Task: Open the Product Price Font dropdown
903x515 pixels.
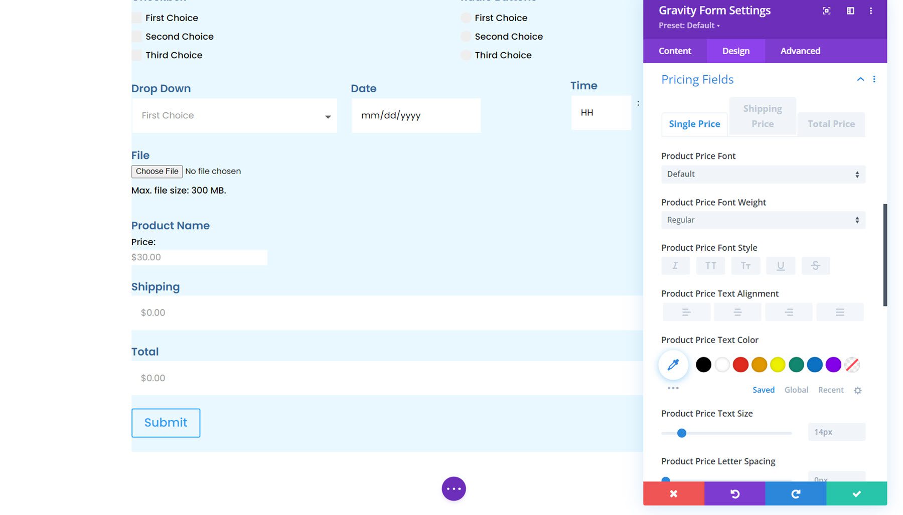Action: click(763, 174)
